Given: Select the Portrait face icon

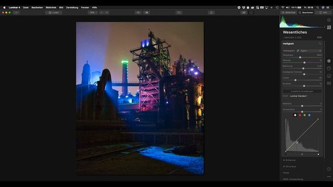Looking at the screenshot, I should pyautogui.click(x=329, y=76).
